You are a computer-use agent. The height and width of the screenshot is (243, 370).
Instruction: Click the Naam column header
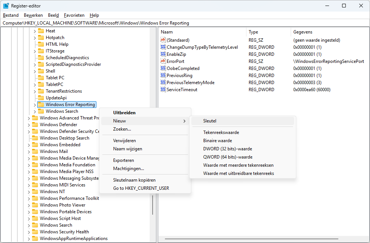(x=202, y=32)
